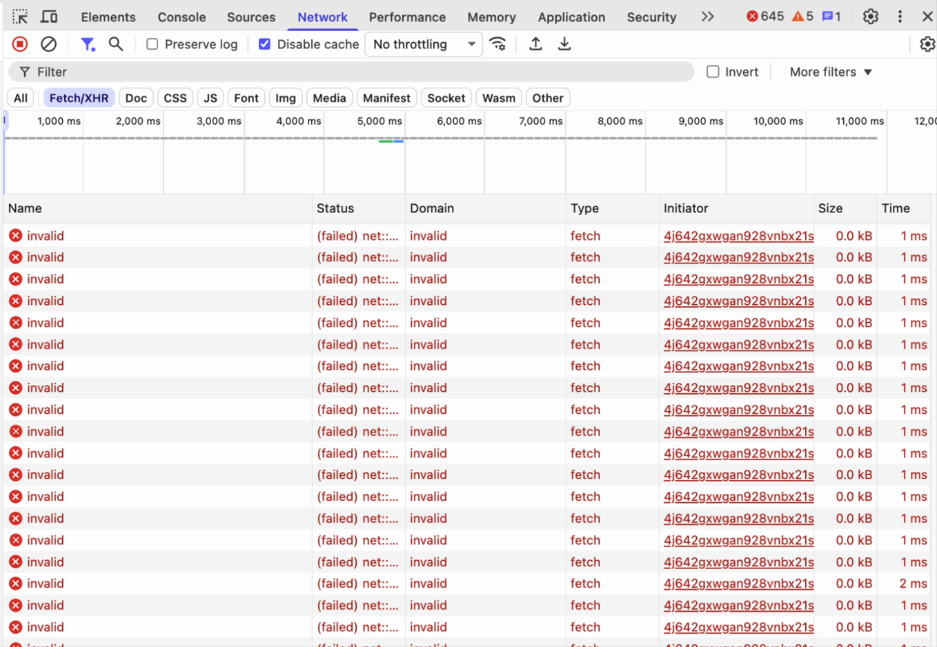
Task: Toggle the Fetch/XHR type filter
Action: 79,98
